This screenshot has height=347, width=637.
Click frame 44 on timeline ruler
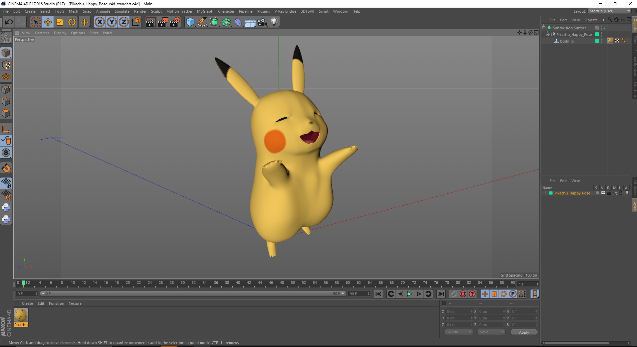click(260, 283)
